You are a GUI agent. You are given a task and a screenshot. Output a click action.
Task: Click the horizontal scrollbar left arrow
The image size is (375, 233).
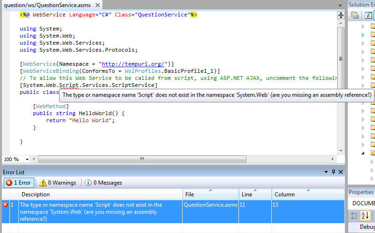(x=34, y=159)
